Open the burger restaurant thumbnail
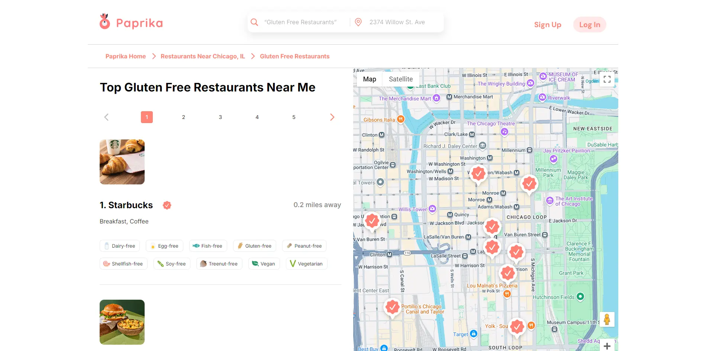The height and width of the screenshot is (351, 706). pos(122,322)
